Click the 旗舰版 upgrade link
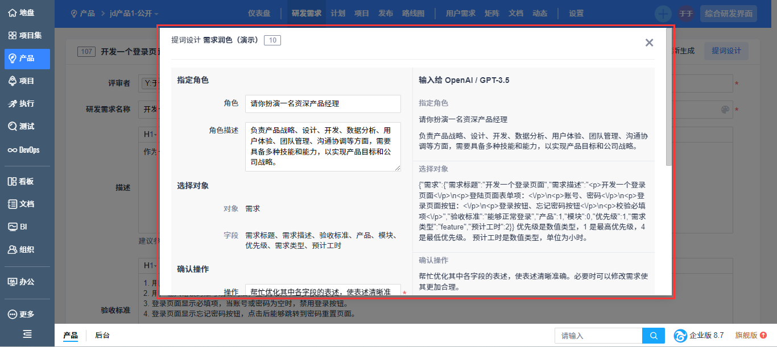The height and width of the screenshot is (347, 777). click(751, 335)
